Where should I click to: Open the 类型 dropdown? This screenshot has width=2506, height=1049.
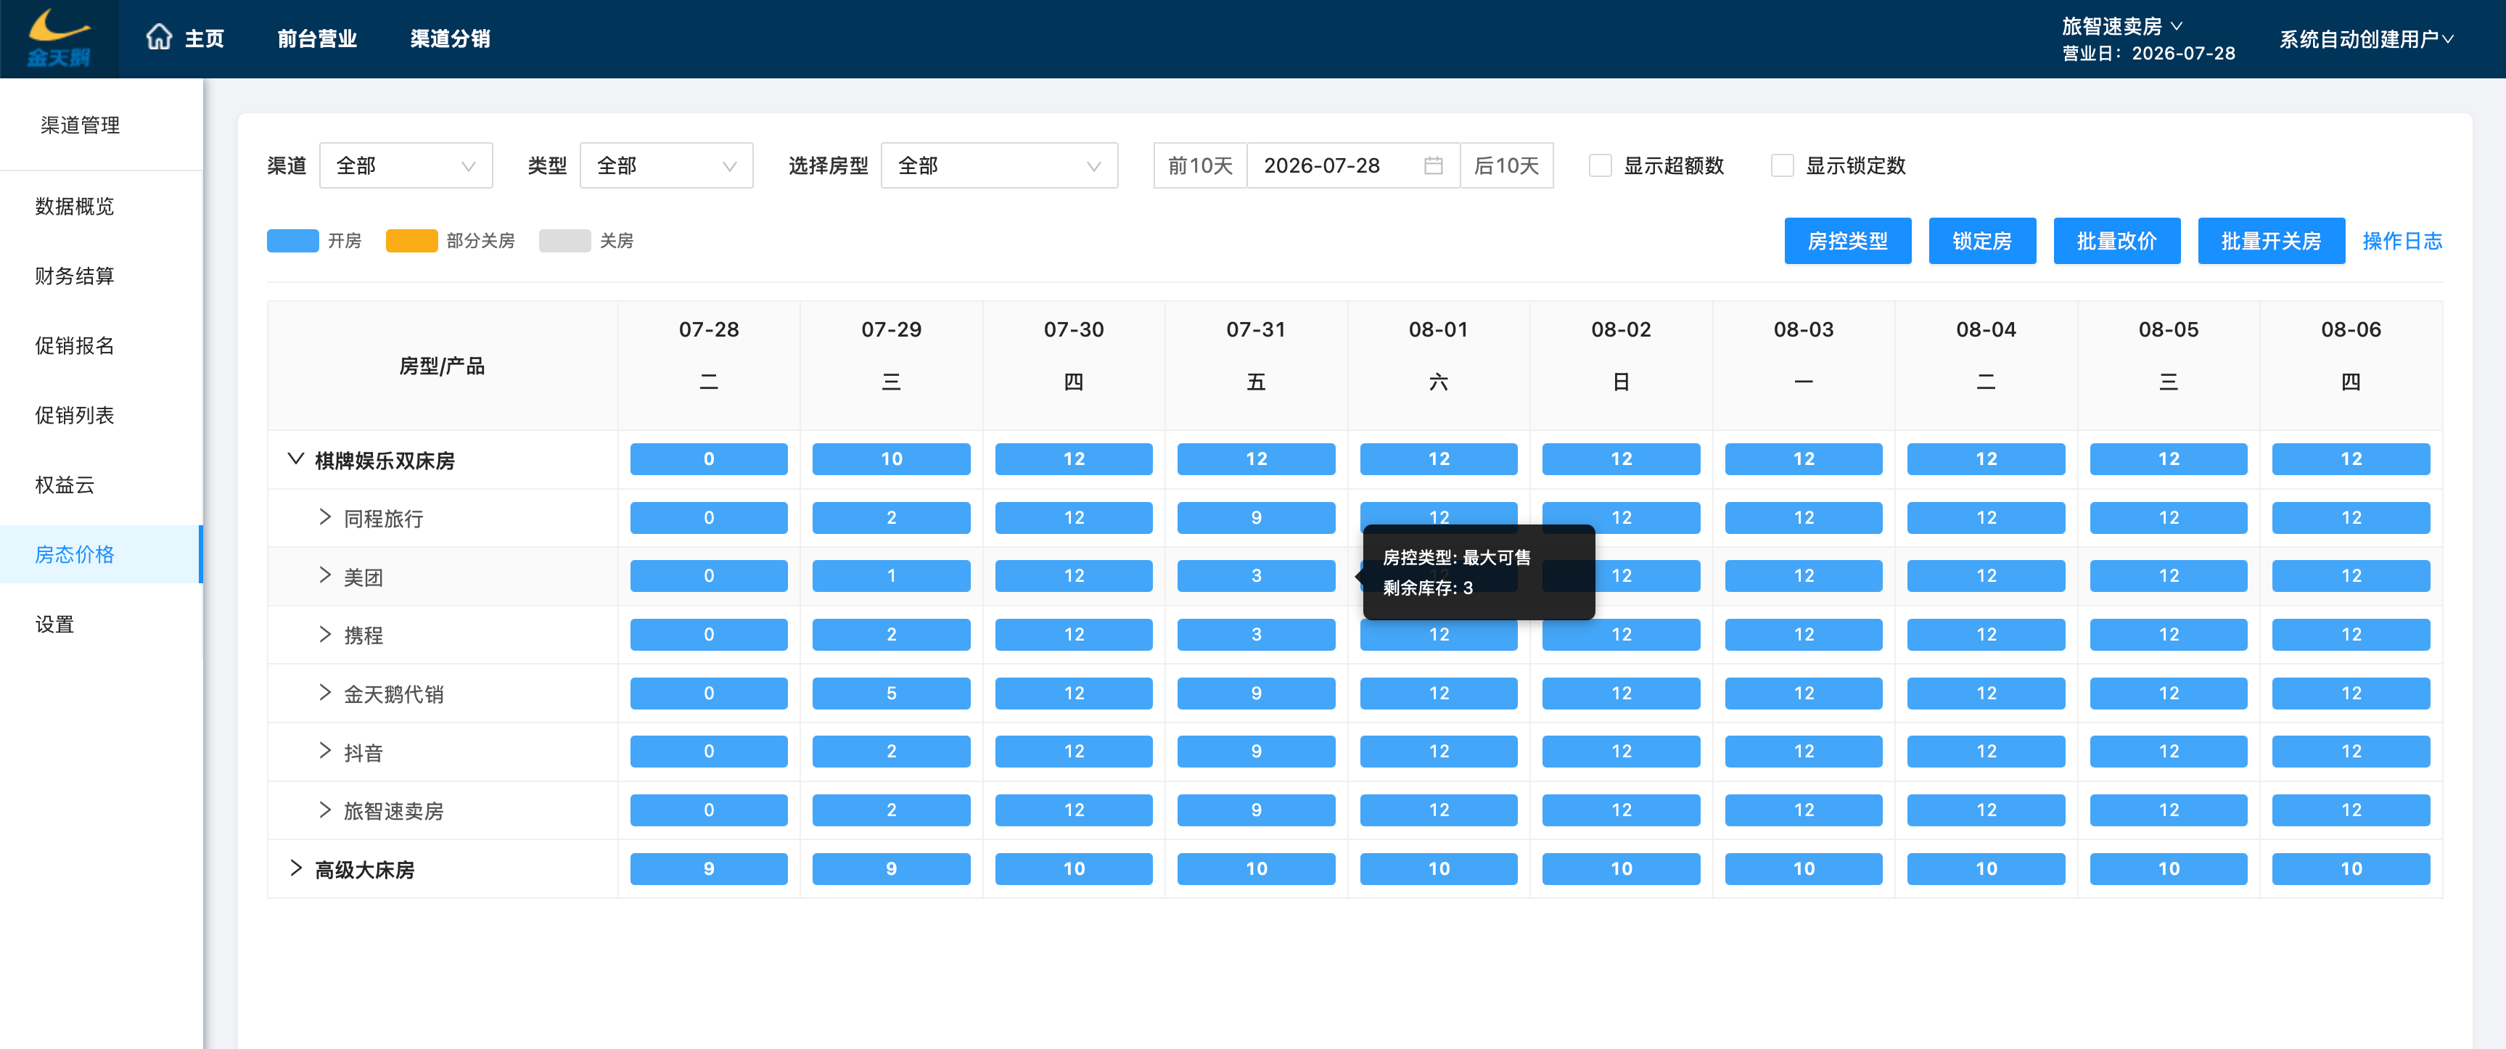coord(666,165)
